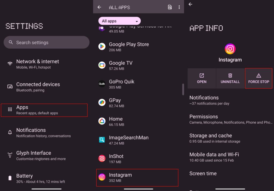Click the grid icon beside Apps
274x191 pixels.
10,109
